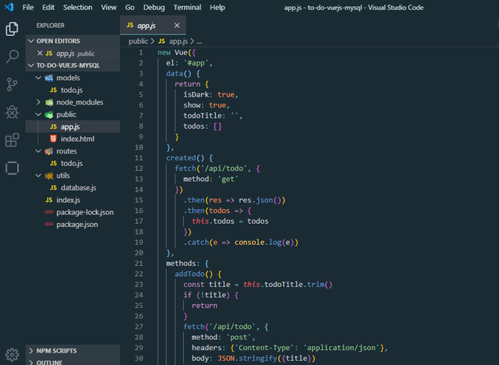
Task: Open the Terminal menu
Action: pos(187,7)
